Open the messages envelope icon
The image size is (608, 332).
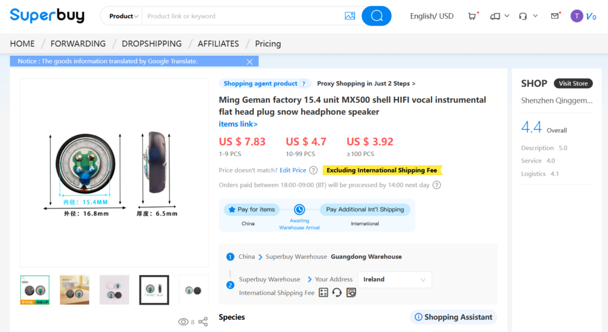(x=555, y=16)
